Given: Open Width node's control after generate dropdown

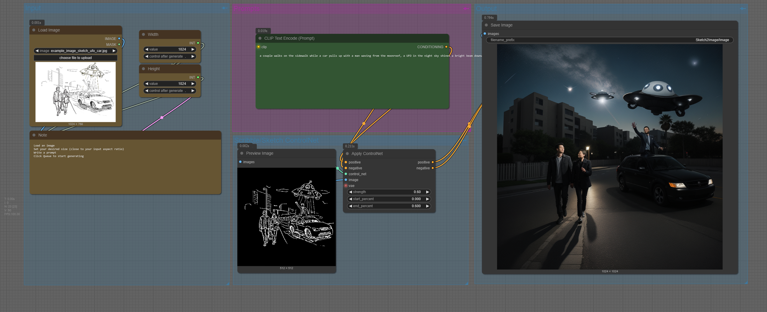Looking at the screenshot, I should pos(170,56).
